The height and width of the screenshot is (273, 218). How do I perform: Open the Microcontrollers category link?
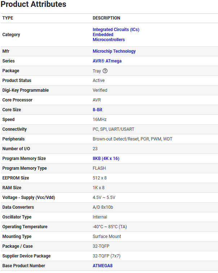coord(109,40)
